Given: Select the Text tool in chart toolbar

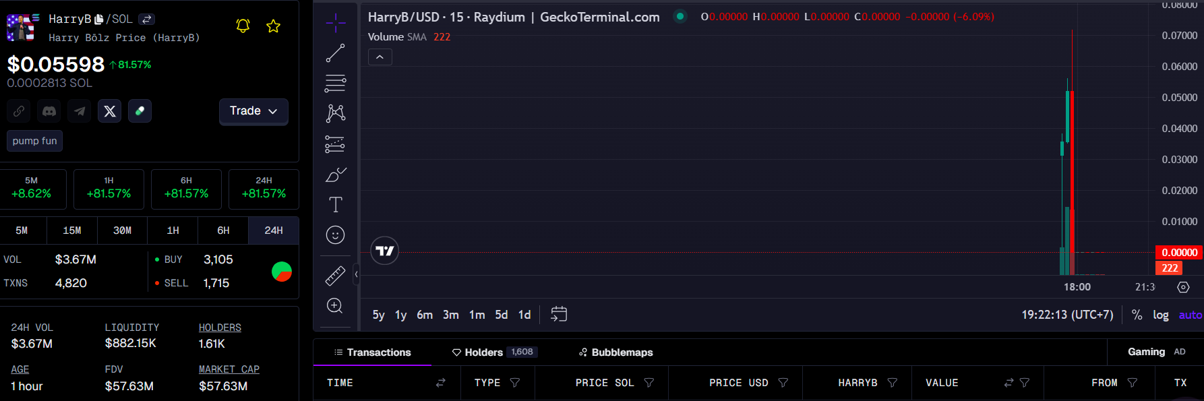Looking at the screenshot, I should (335, 204).
